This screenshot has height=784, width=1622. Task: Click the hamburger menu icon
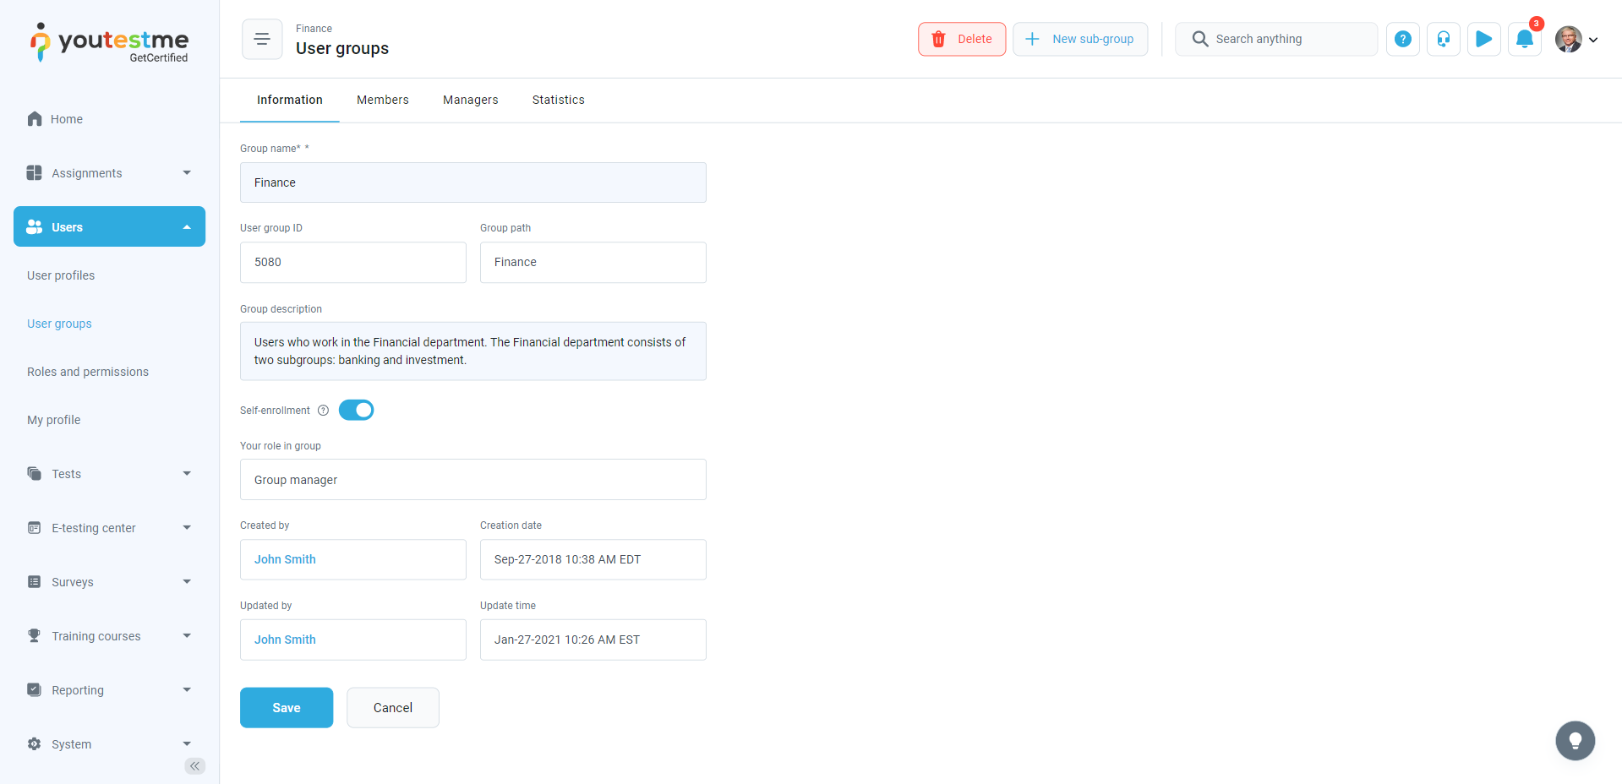(262, 39)
